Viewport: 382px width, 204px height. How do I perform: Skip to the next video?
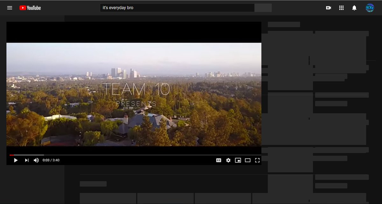click(27, 160)
